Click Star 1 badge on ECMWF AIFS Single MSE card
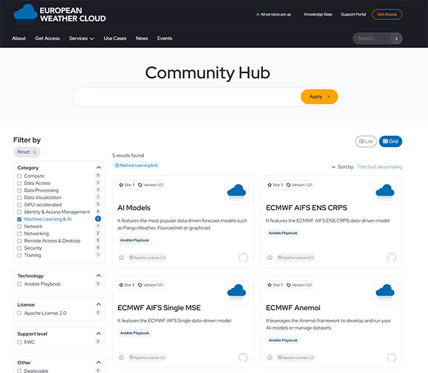Viewport: 428px width, 373px height. pos(127,285)
